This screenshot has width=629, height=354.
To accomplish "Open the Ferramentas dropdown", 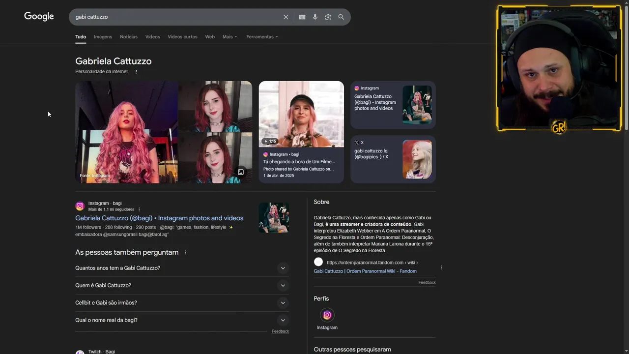I will click(x=262, y=37).
